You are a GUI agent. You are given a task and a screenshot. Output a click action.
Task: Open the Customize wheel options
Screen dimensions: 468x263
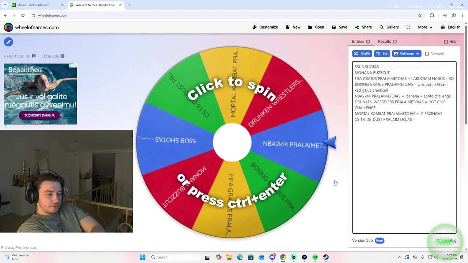click(265, 27)
